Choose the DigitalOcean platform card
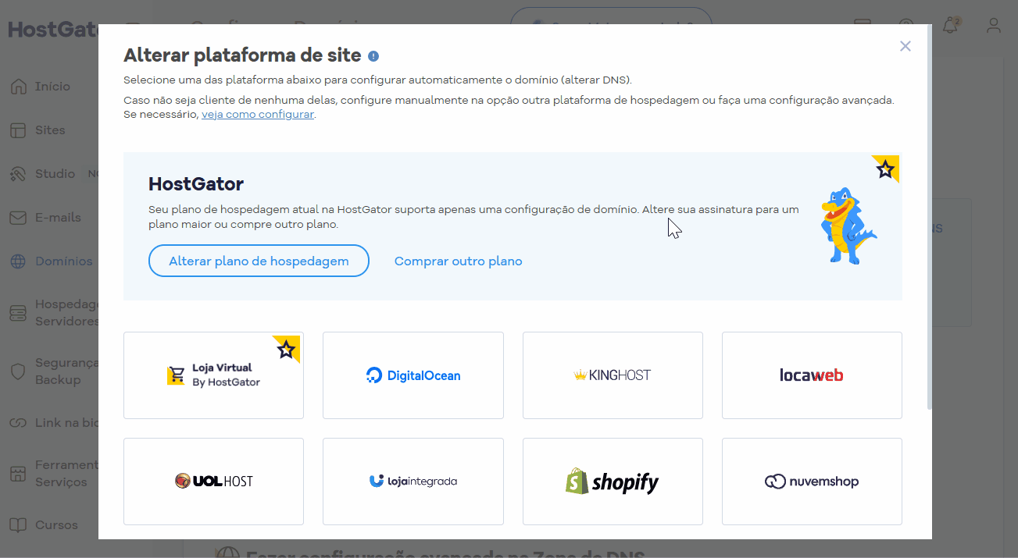 point(413,375)
